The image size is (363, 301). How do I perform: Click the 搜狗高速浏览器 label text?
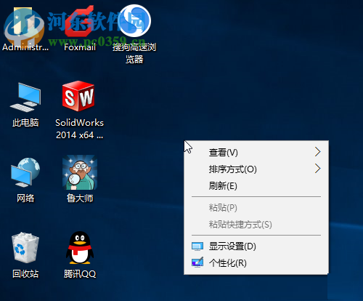tap(134, 53)
